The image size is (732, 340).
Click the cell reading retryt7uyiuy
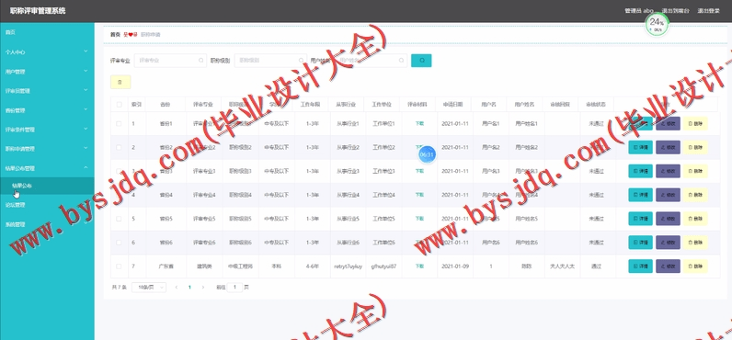click(348, 266)
